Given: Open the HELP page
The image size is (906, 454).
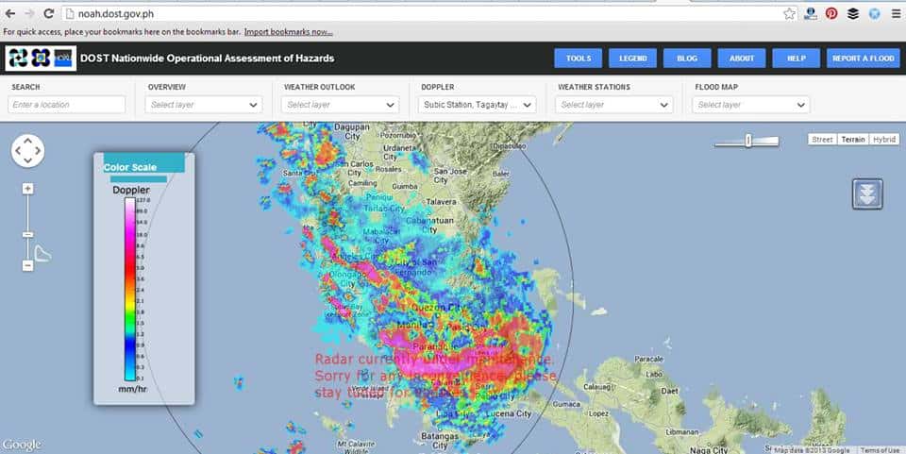Looking at the screenshot, I should coord(797,58).
